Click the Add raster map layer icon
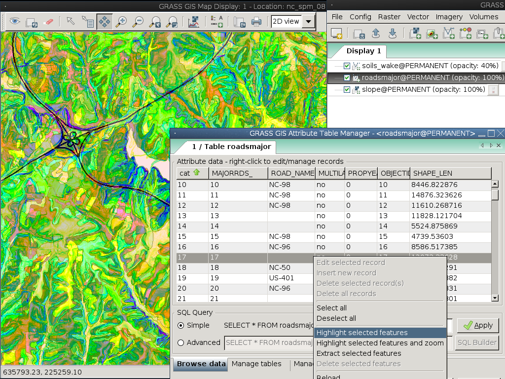505x379 pixels. pos(415,34)
